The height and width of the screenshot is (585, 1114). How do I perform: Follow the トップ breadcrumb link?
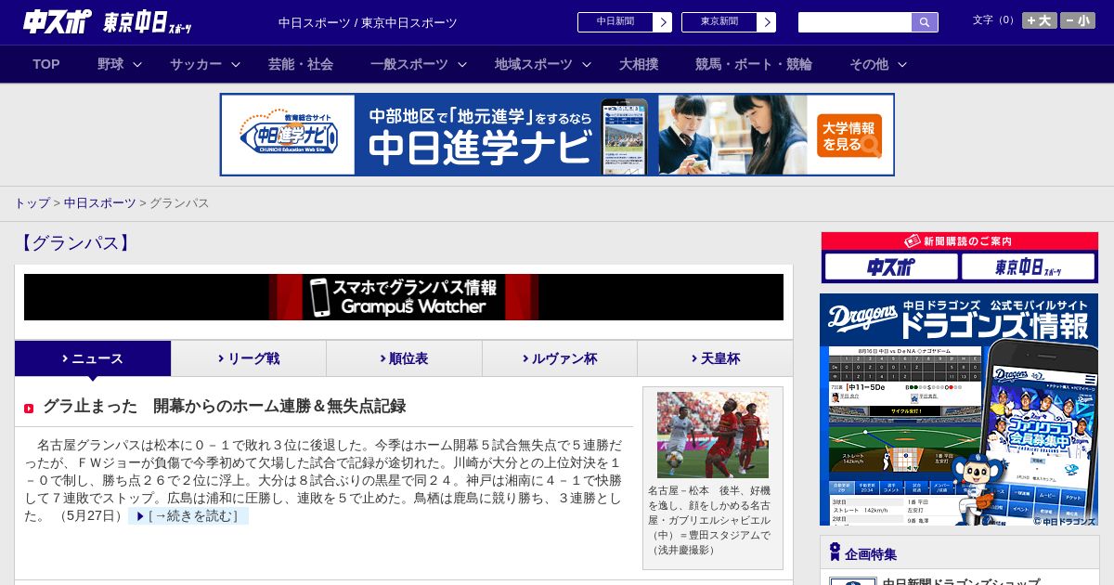point(32,202)
